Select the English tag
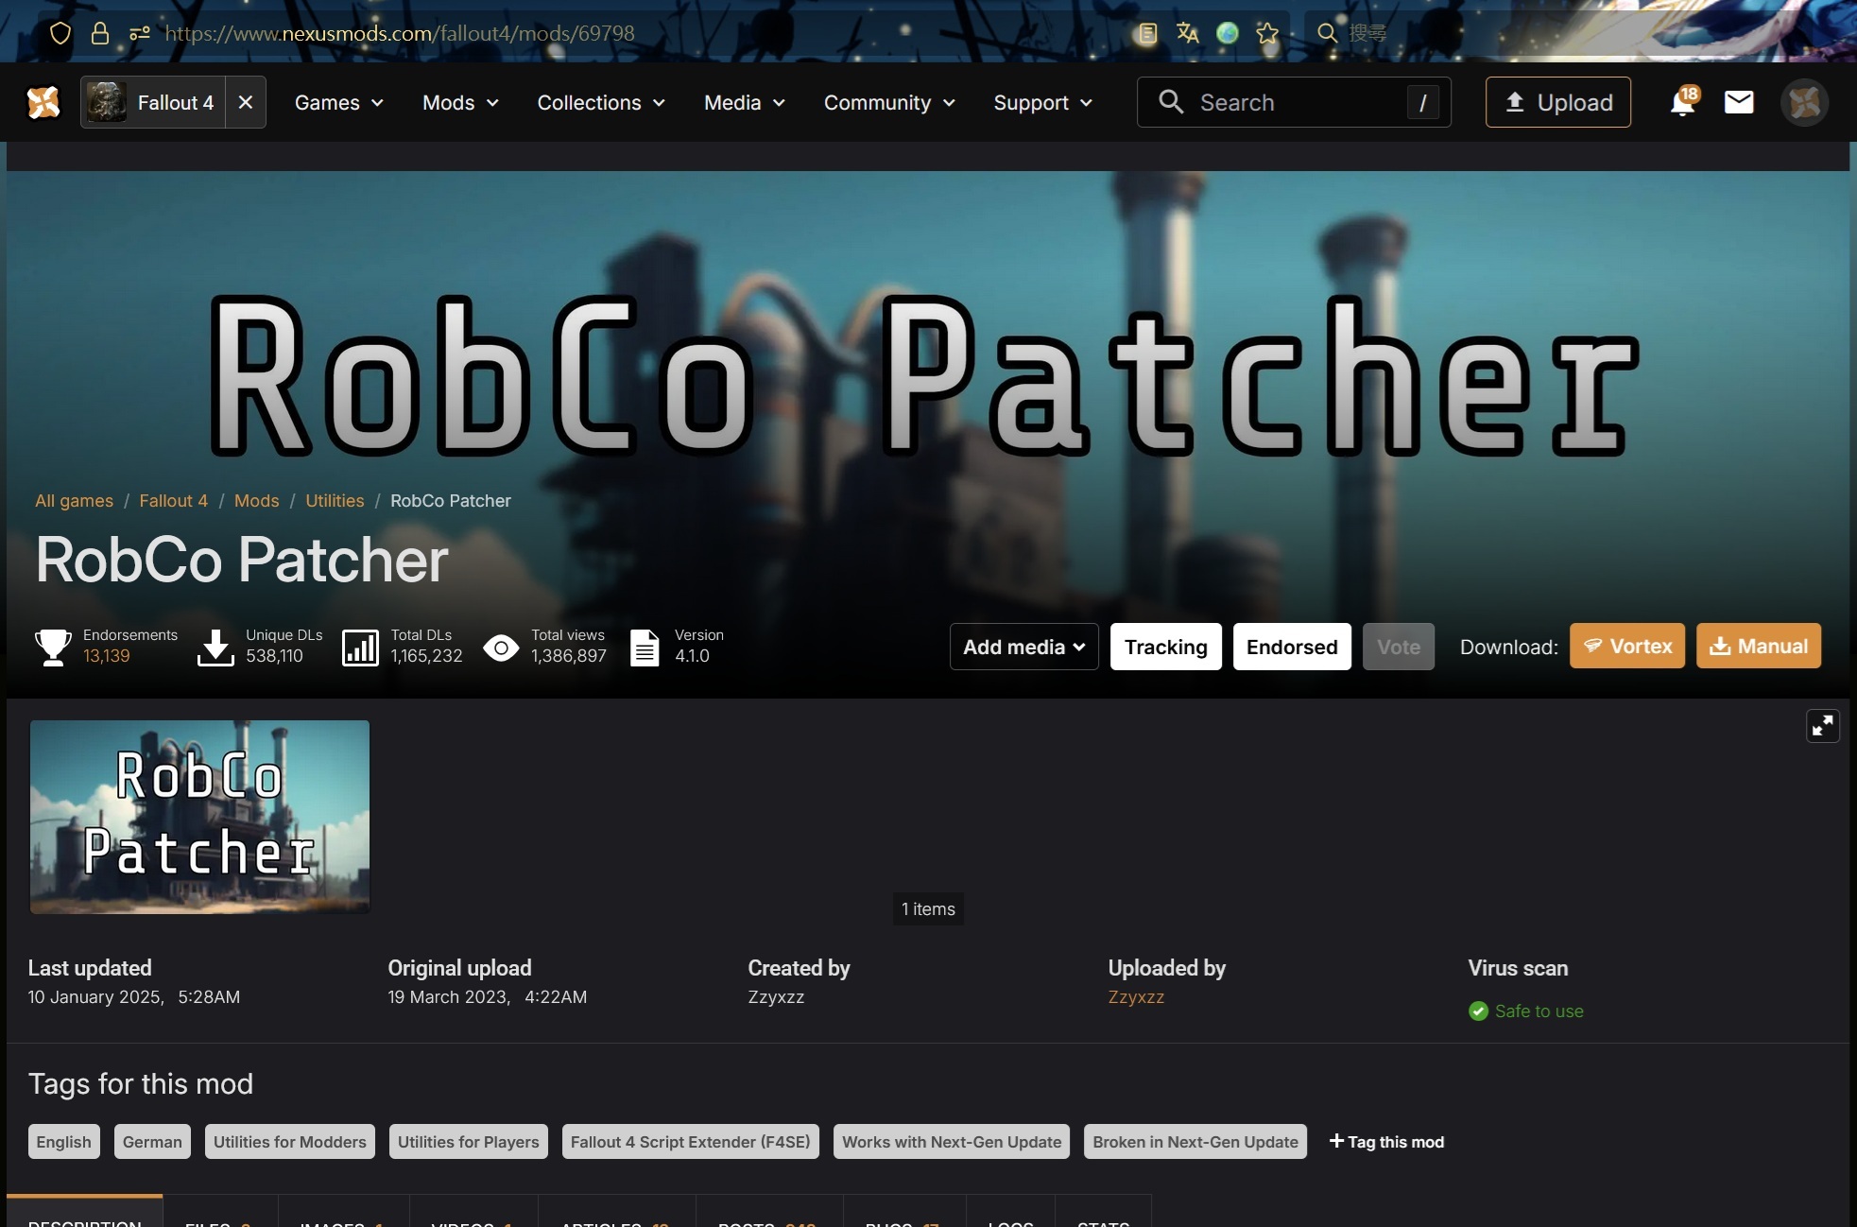This screenshot has height=1227, width=1857. pyautogui.click(x=63, y=1142)
